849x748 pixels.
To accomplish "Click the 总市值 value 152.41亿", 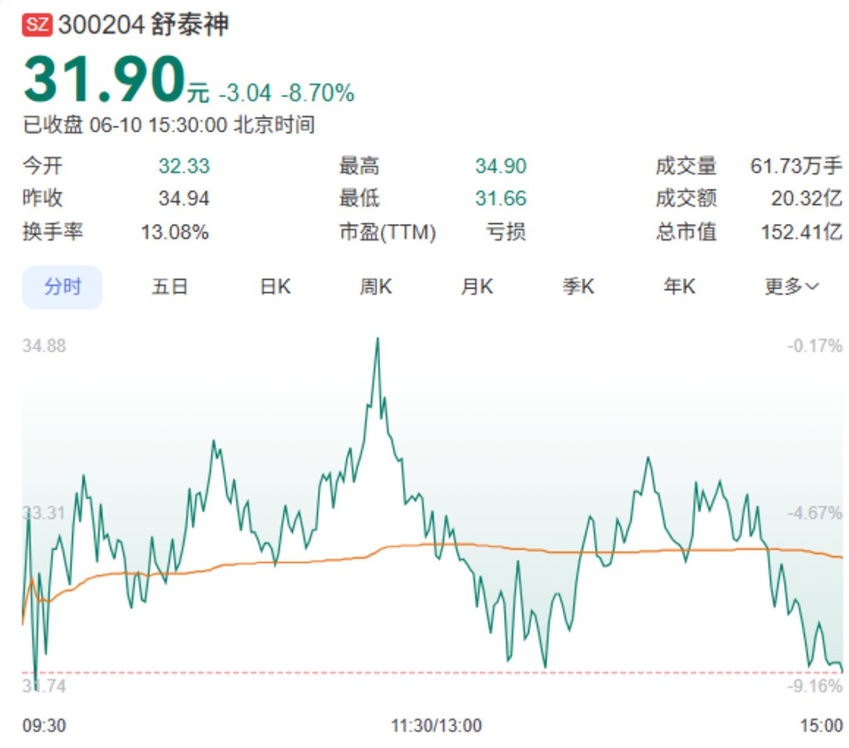I will point(801,232).
